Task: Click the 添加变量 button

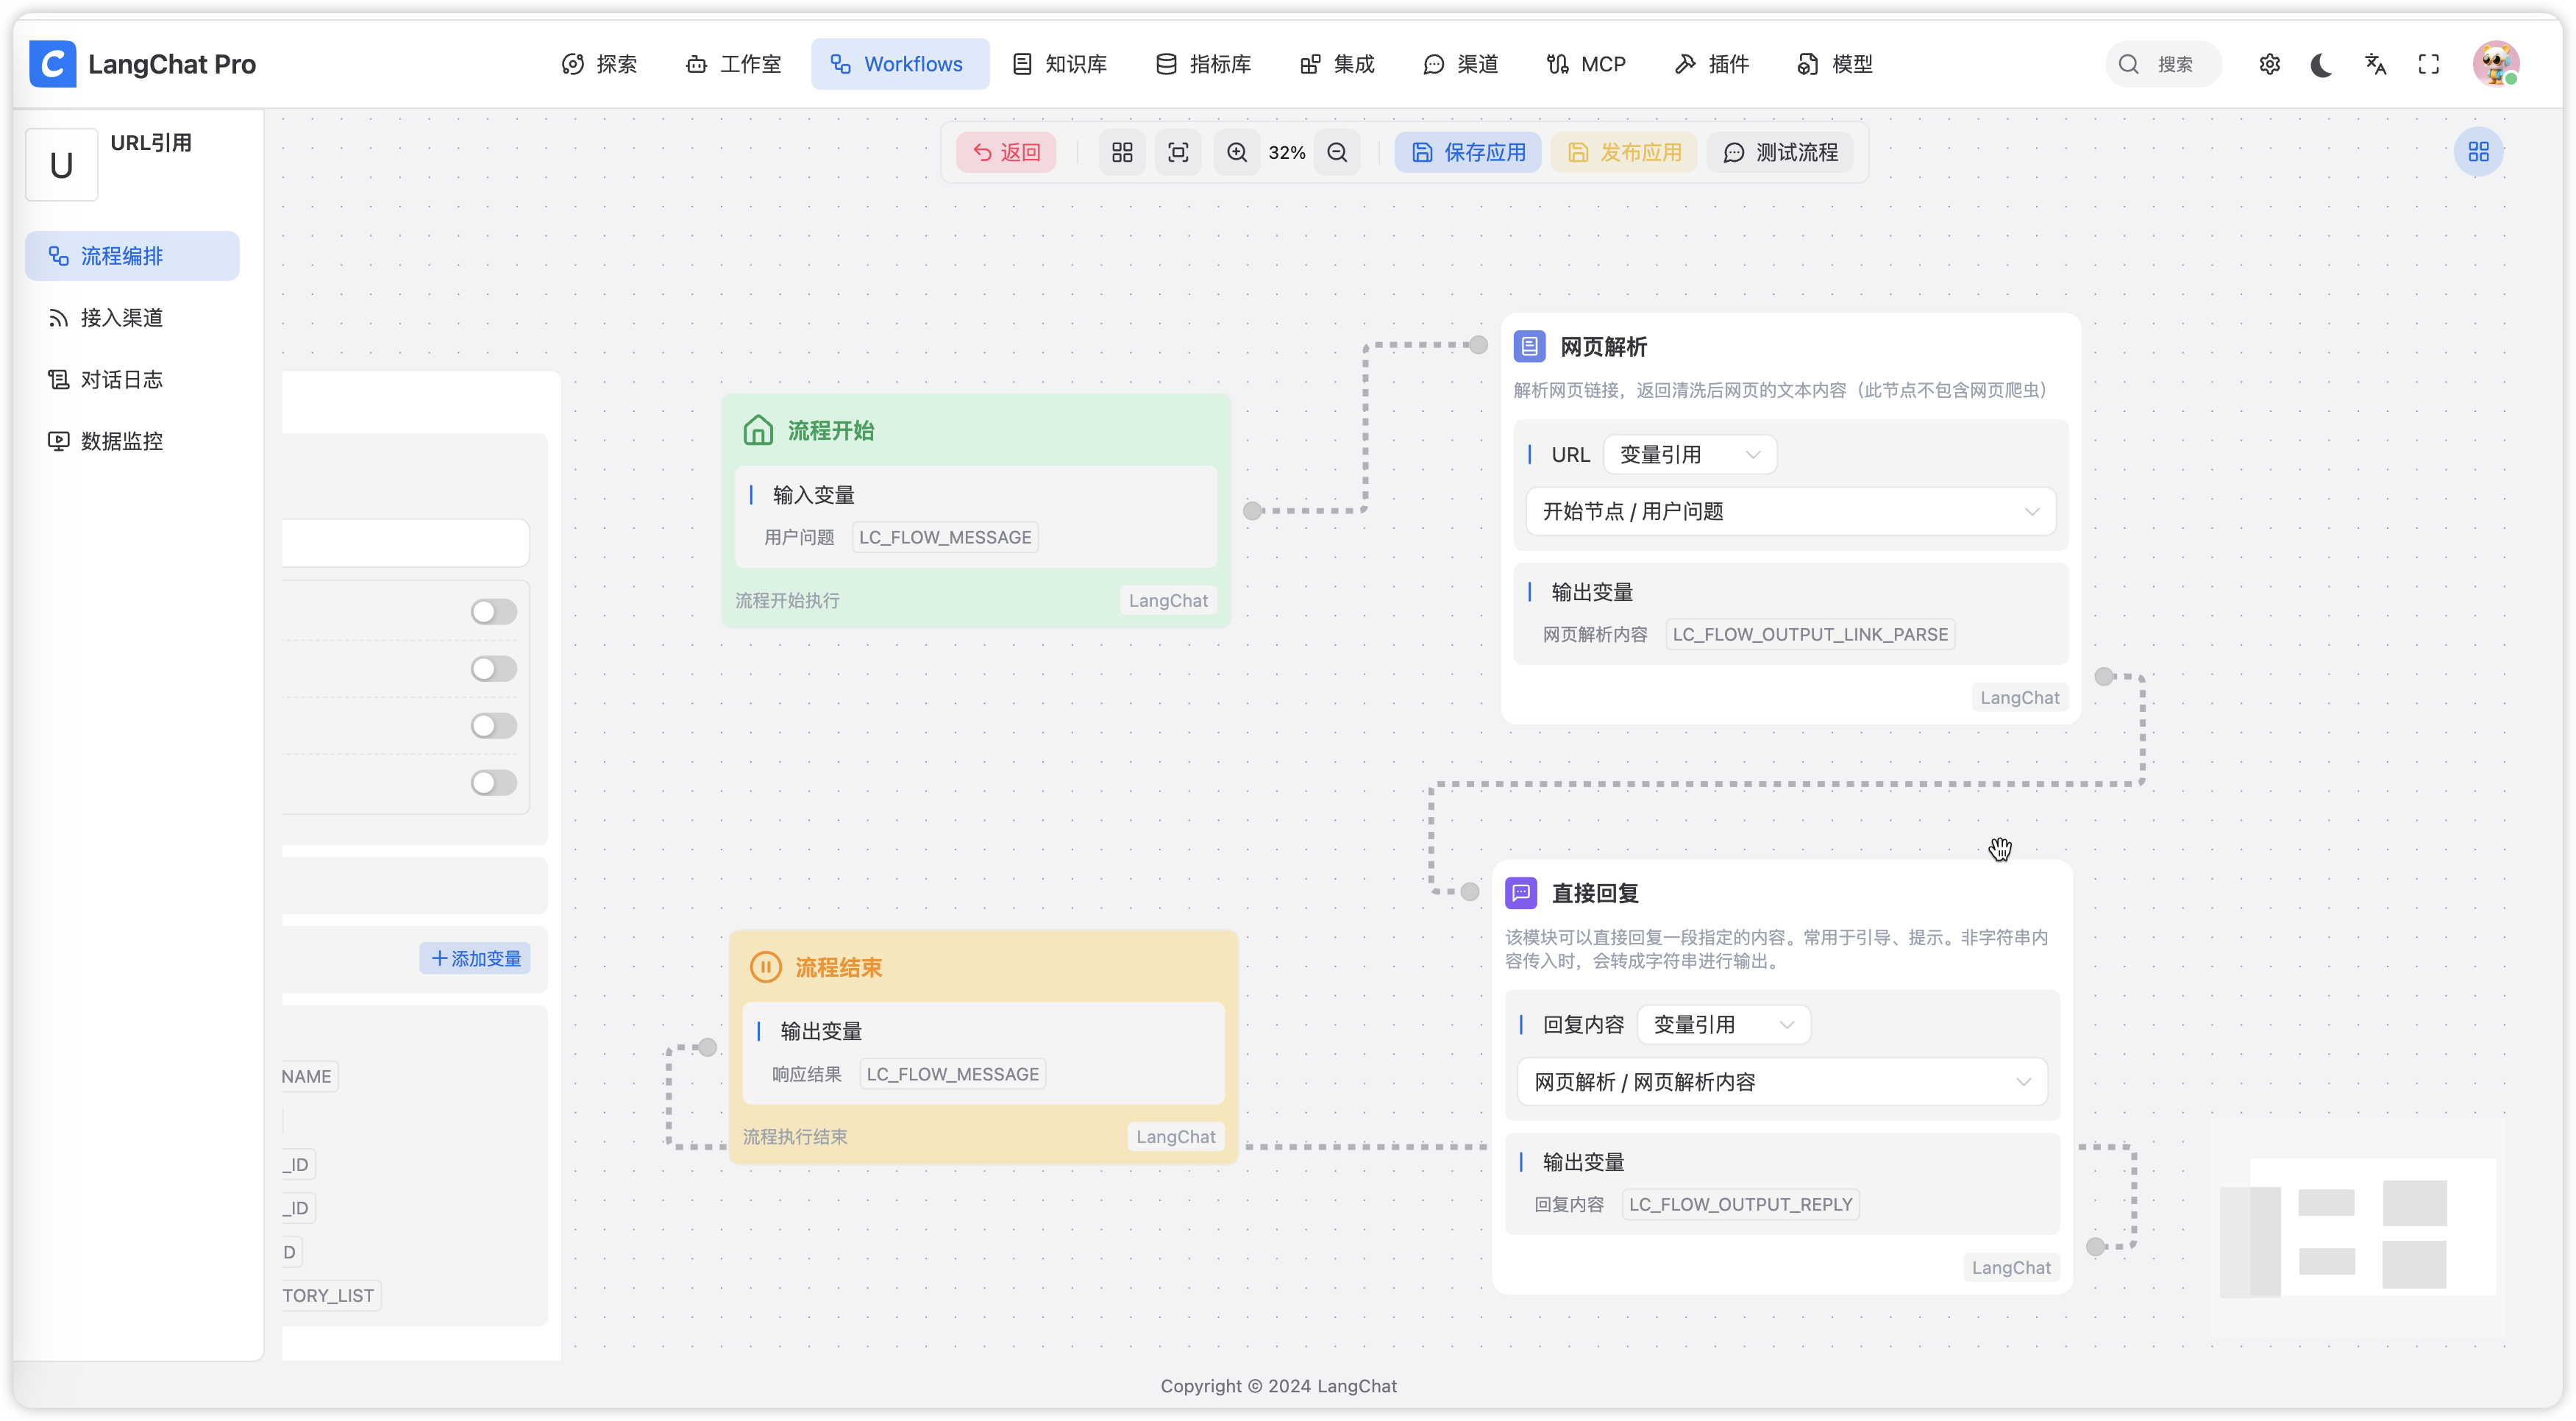Action: point(475,959)
